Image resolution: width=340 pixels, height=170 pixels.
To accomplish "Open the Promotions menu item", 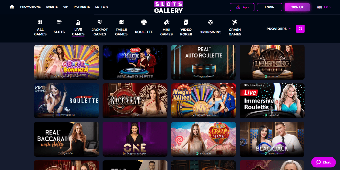I will point(30,7).
